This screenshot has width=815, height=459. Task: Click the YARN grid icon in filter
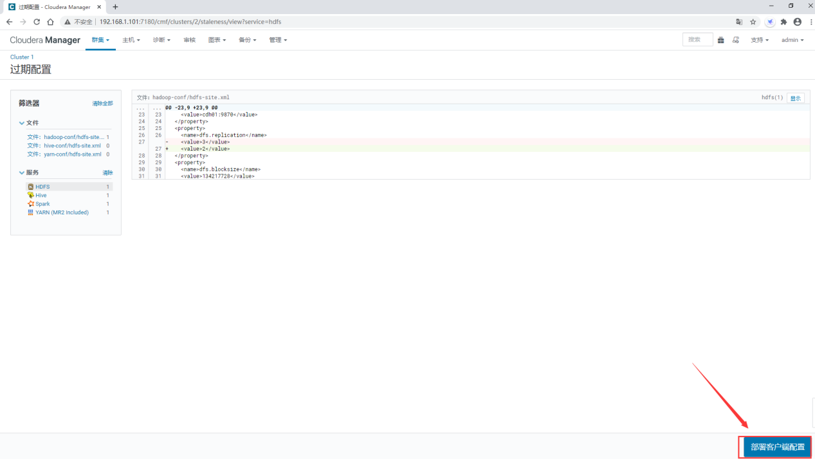coord(30,212)
